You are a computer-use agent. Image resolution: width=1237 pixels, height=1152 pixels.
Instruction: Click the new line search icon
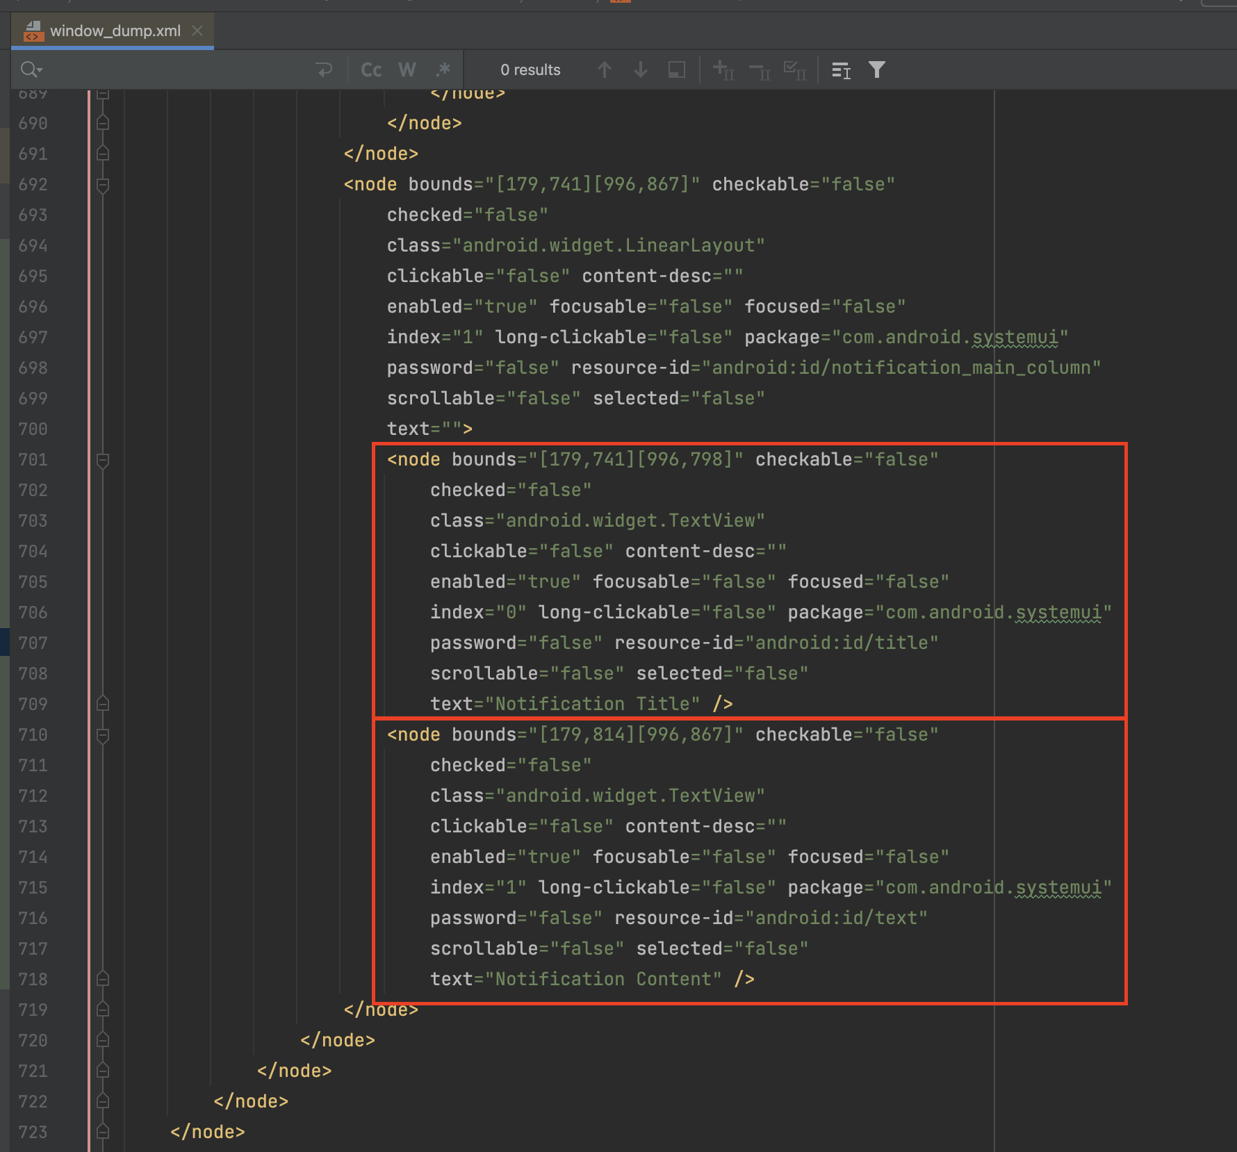click(x=324, y=69)
